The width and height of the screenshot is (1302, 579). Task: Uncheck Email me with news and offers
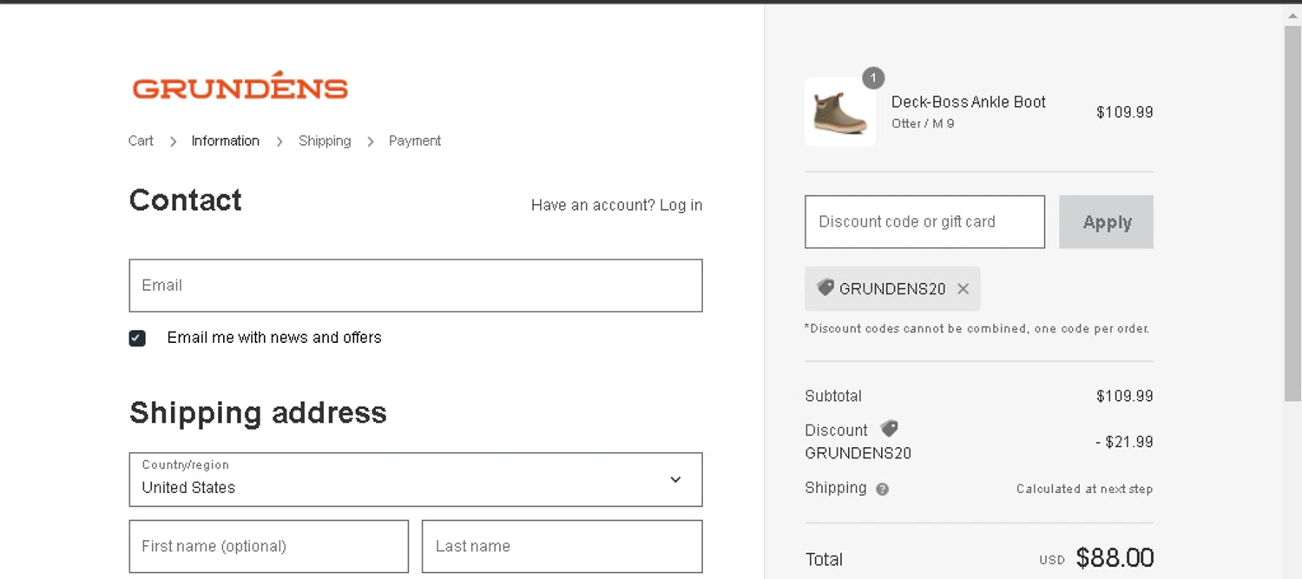[137, 338]
